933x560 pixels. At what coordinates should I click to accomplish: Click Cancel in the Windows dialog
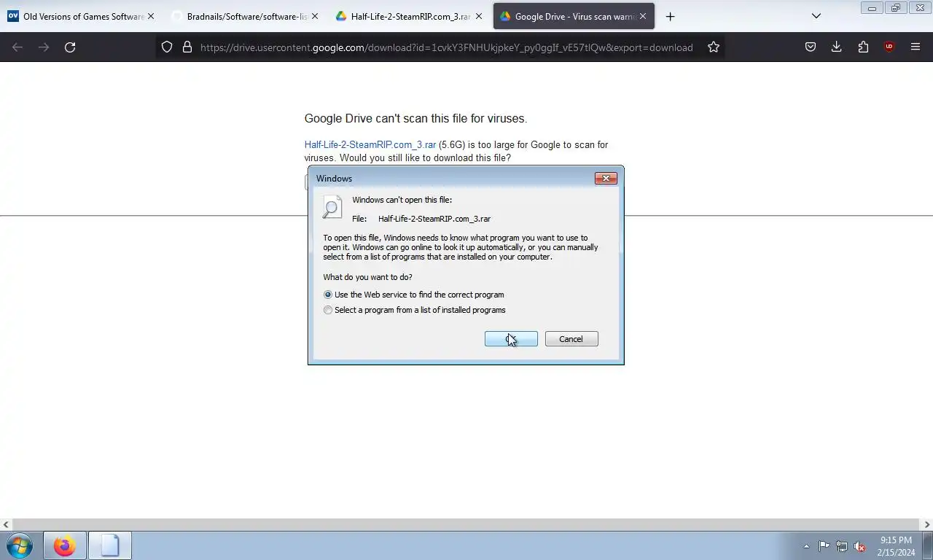[x=571, y=339]
